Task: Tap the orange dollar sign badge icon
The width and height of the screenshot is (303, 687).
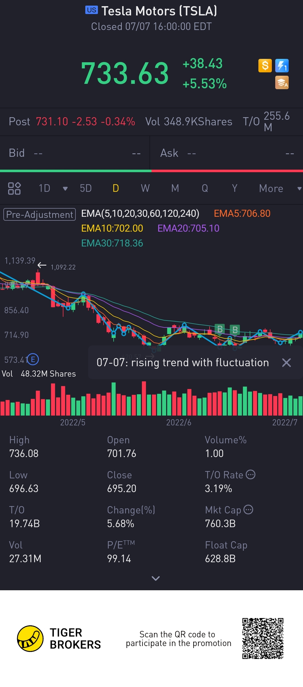Action: (265, 66)
